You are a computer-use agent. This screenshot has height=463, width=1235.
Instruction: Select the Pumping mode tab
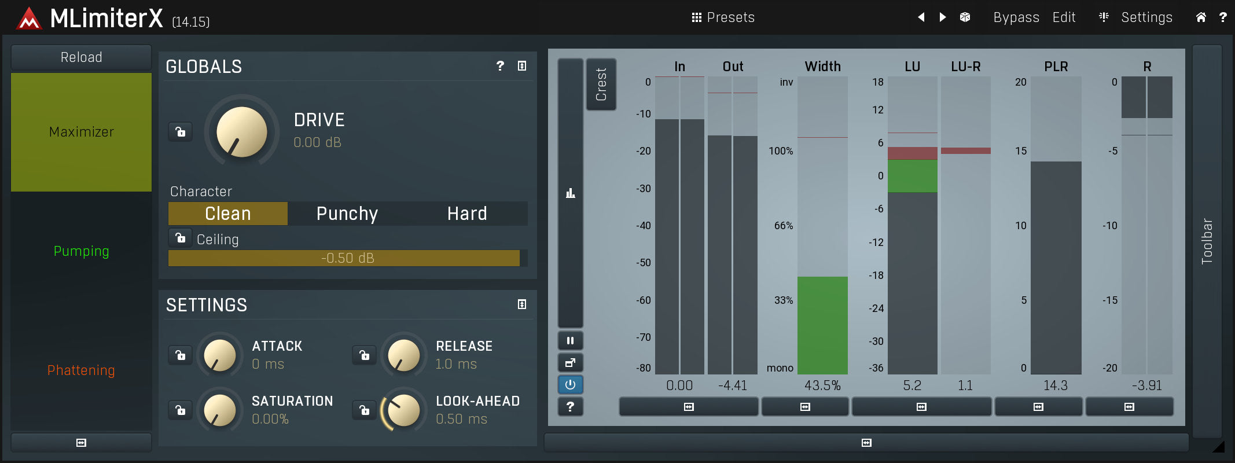coord(81,251)
